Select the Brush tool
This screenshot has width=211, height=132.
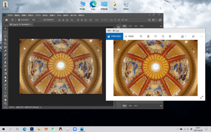click(x=5, y=58)
